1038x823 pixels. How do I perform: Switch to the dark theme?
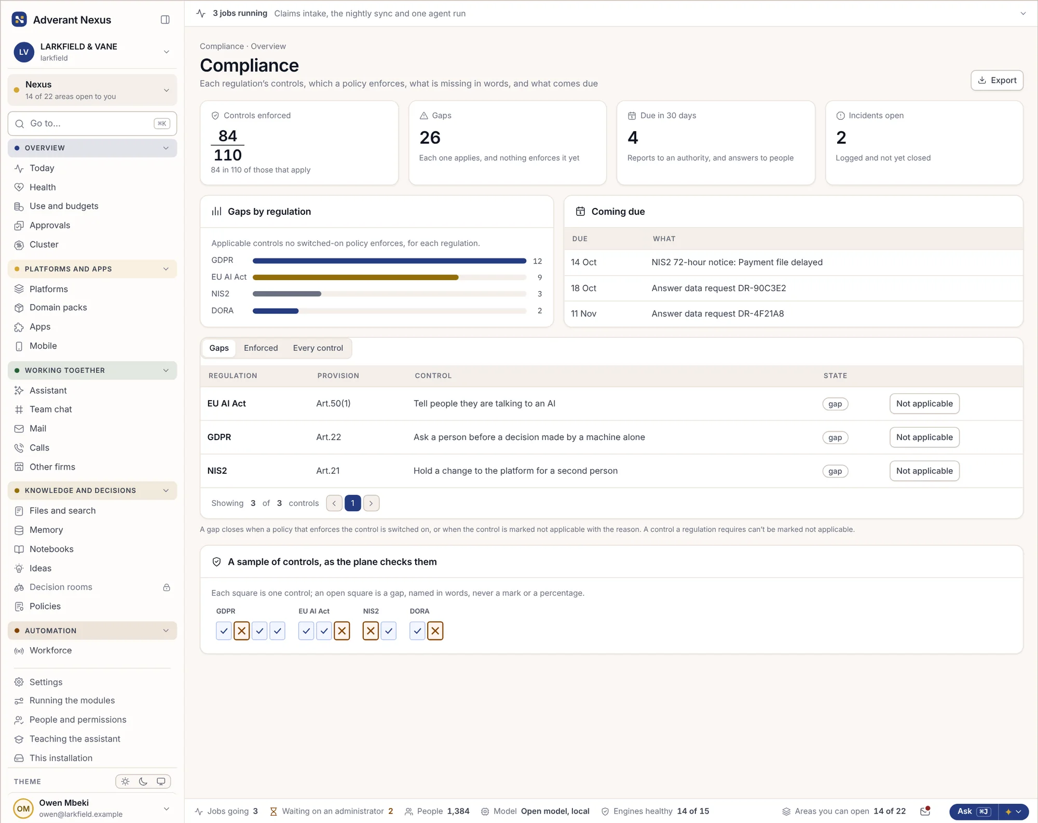tap(143, 781)
